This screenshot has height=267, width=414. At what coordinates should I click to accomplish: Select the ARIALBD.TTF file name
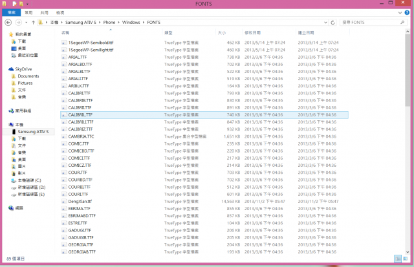[x=80, y=65]
